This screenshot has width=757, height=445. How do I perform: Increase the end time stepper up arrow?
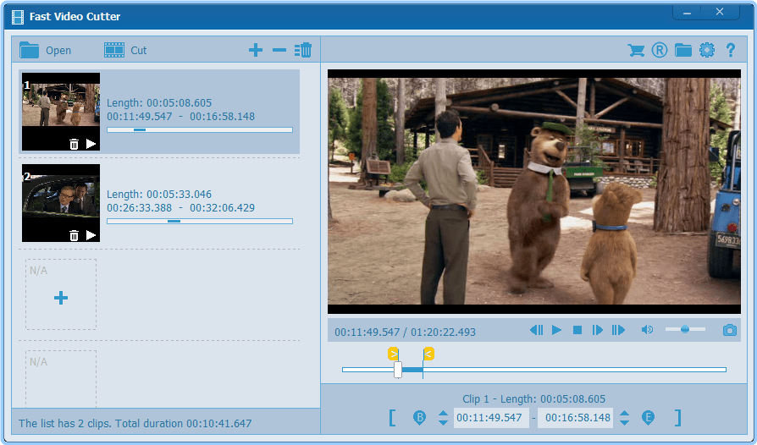[x=624, y=413]
